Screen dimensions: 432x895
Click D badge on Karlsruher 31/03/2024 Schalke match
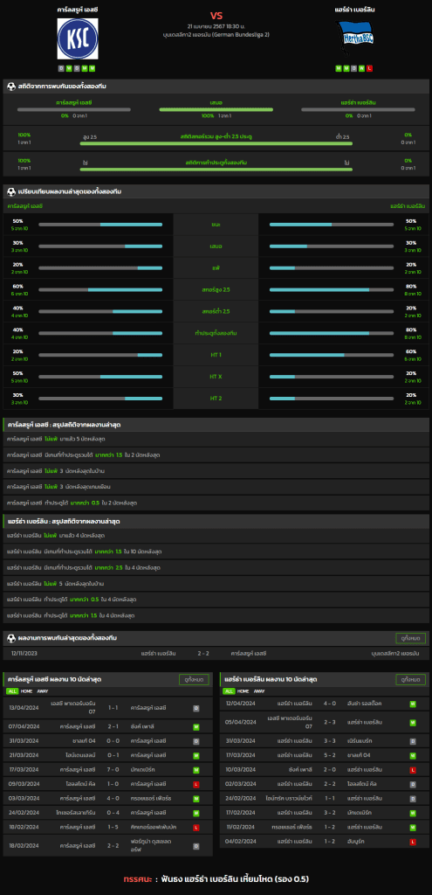tap(196, 741)
